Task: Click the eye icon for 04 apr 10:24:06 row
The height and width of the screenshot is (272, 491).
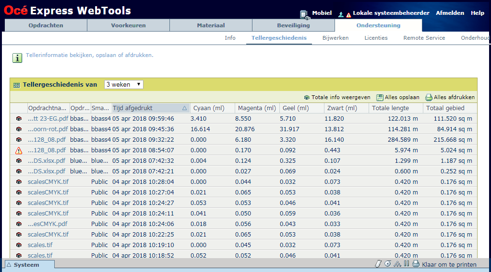Action: pos(19,224)
